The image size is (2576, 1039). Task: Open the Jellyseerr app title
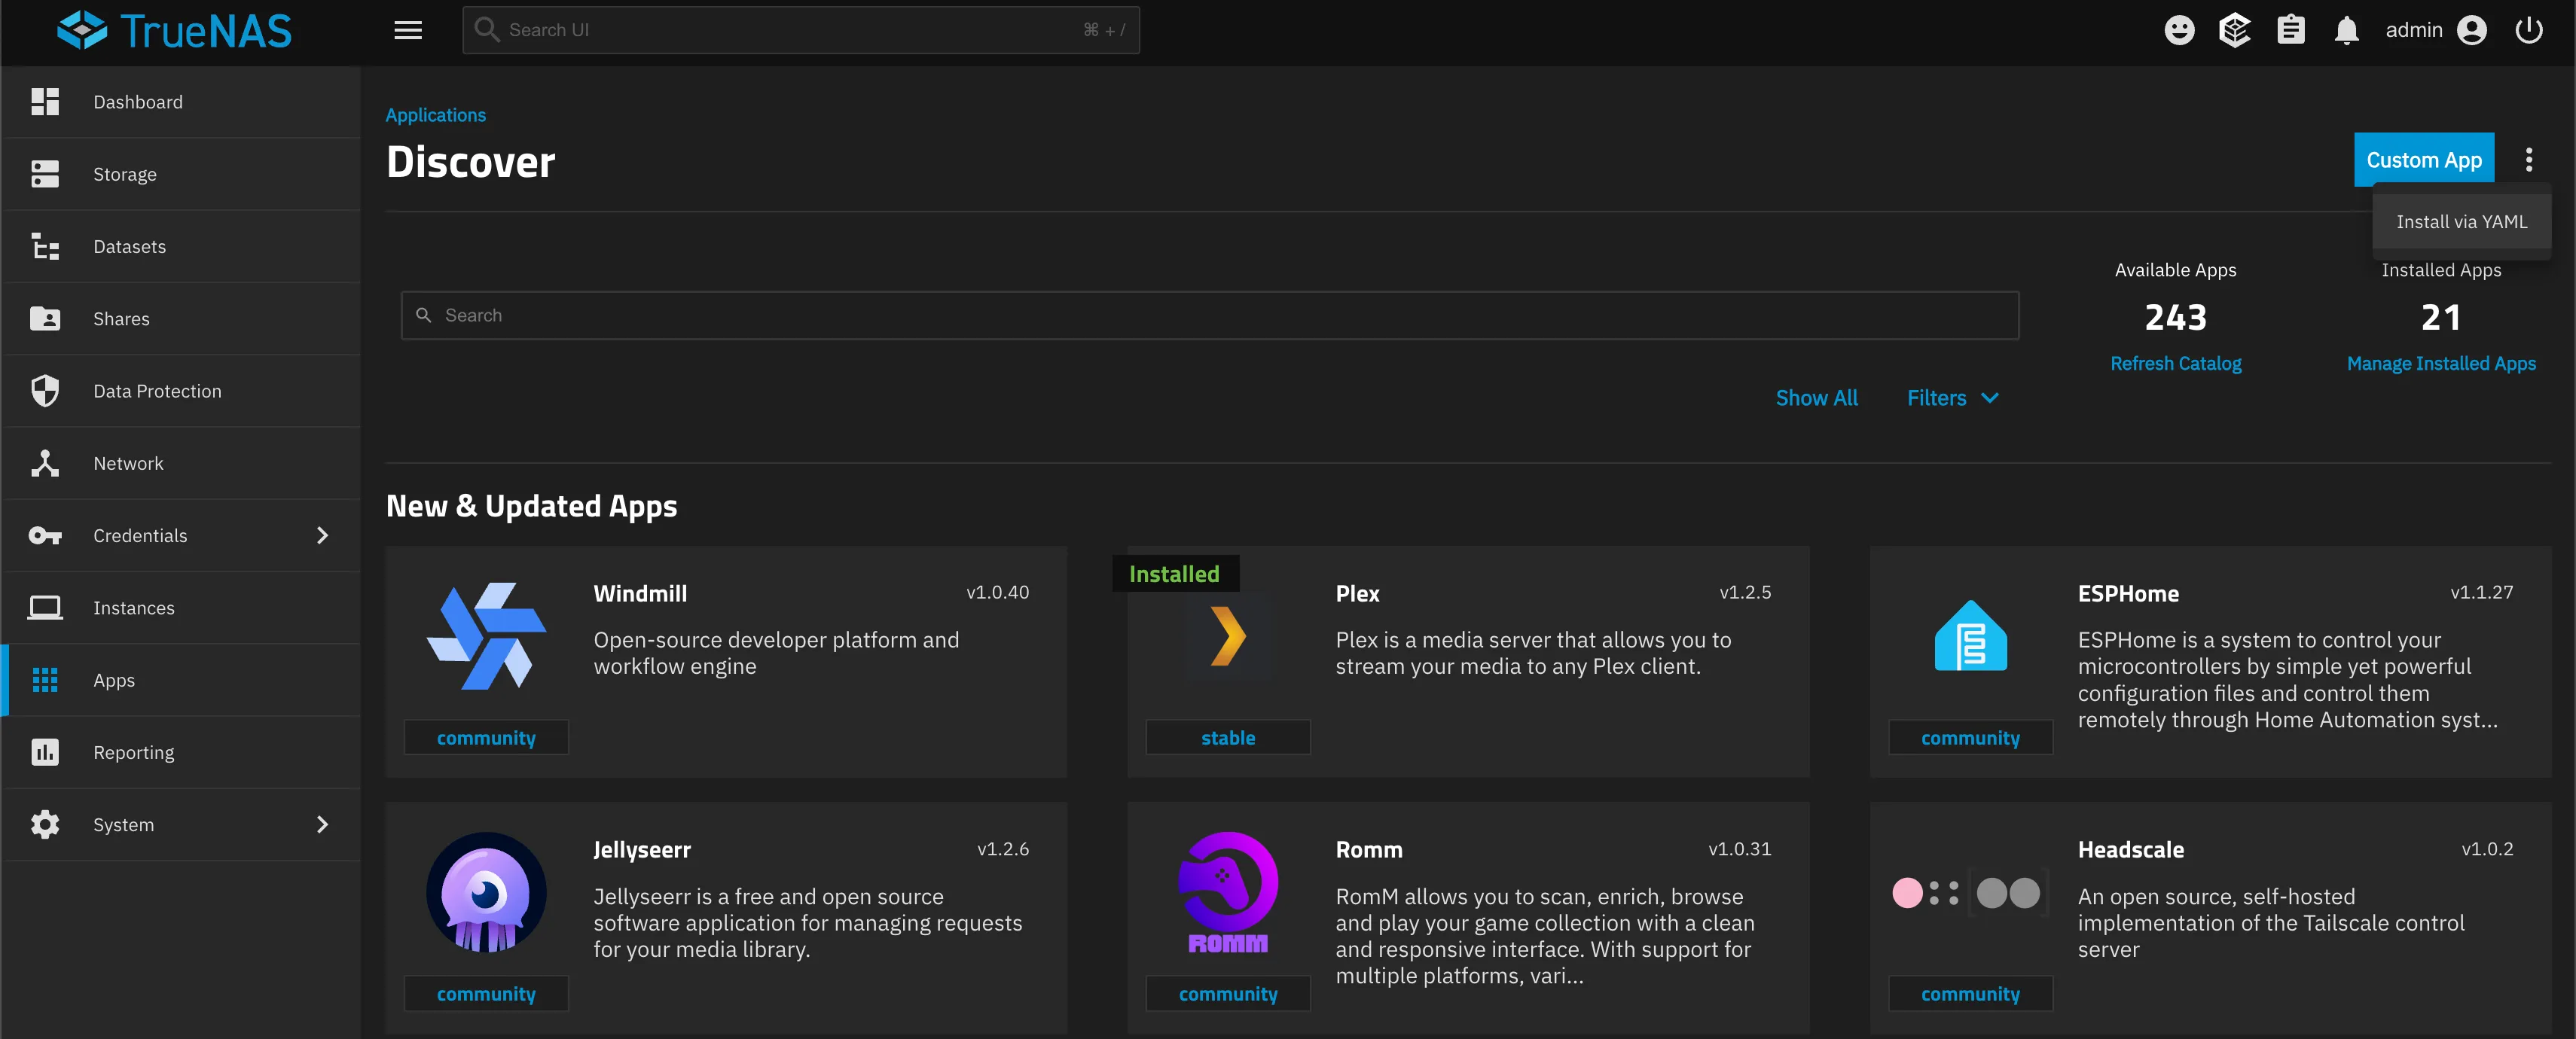pyautogui.click(x=642, y=849)
